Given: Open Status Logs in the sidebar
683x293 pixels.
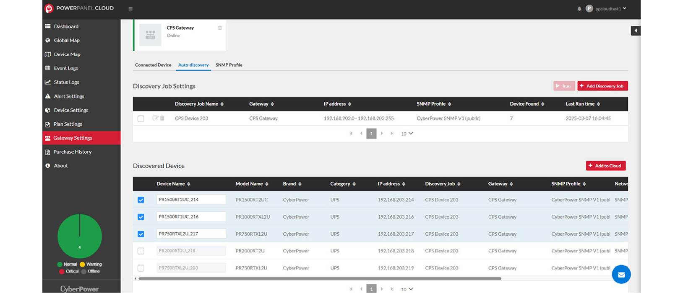Looking at the screenshot, I should (66, 82).
